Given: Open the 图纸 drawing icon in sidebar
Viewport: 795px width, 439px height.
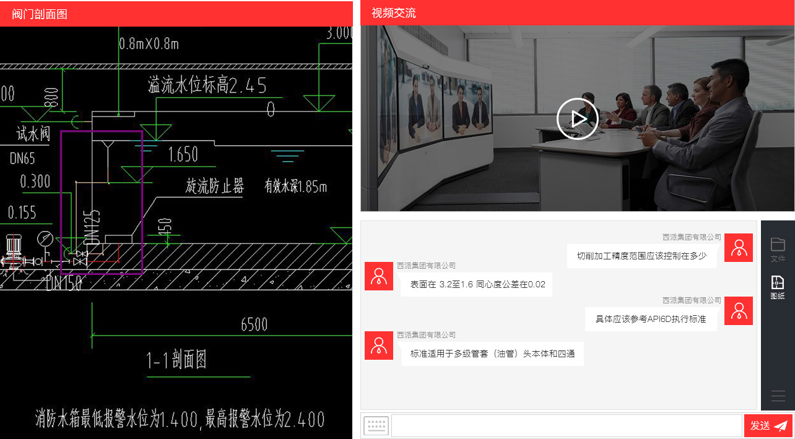Looking at the screenshot, I should click(x=778, y=288).
